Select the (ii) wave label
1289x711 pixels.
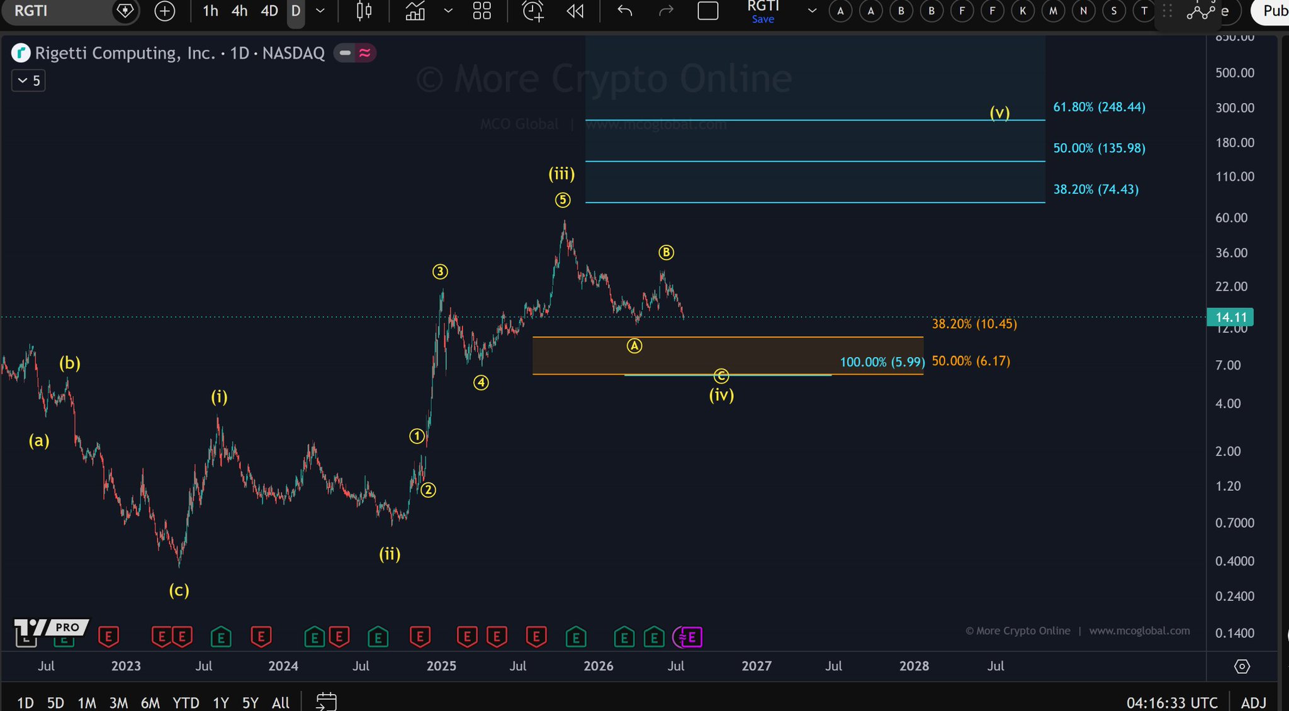(390, 554)
